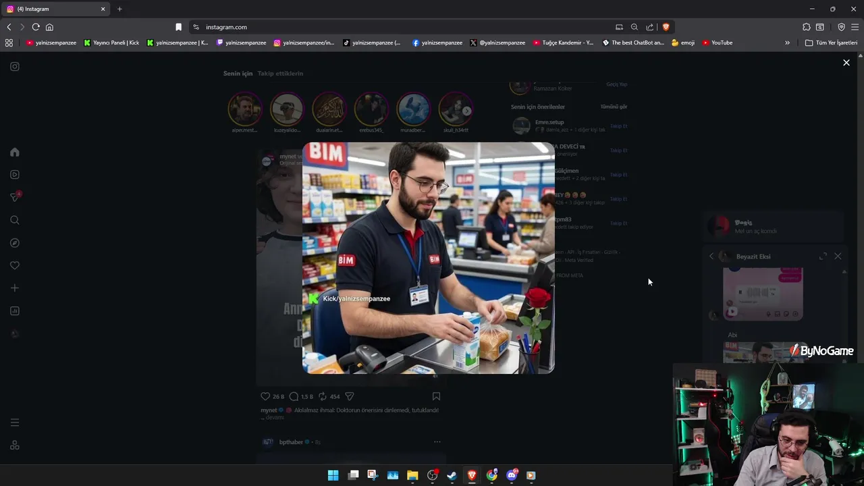Open Chrome from taskbar
The width and height of the screenshot is (864, 486).
491,475
